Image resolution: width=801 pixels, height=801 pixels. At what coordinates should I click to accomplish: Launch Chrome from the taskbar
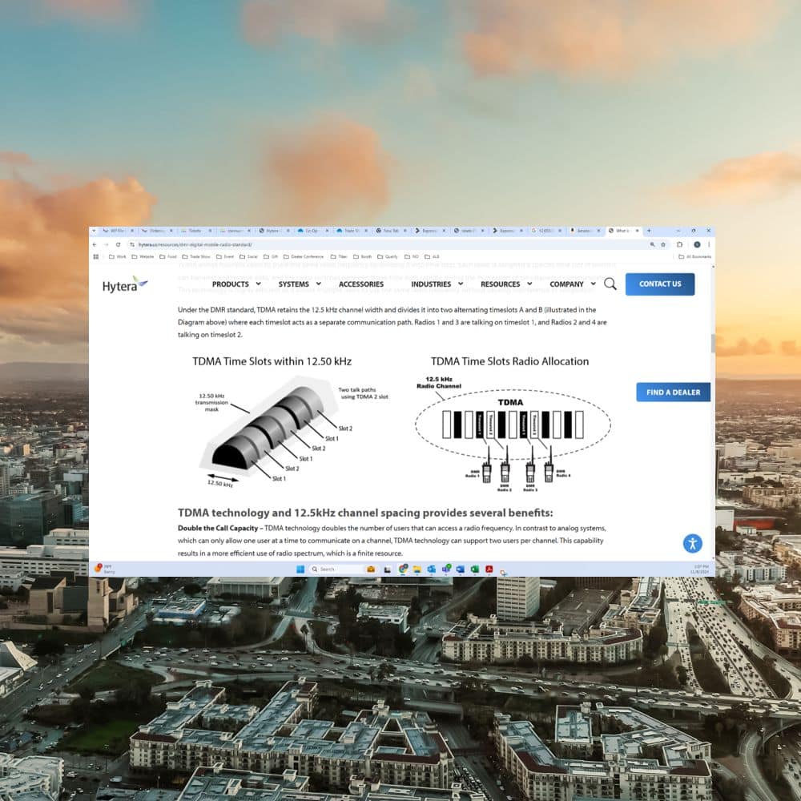[x=403, y=569]
